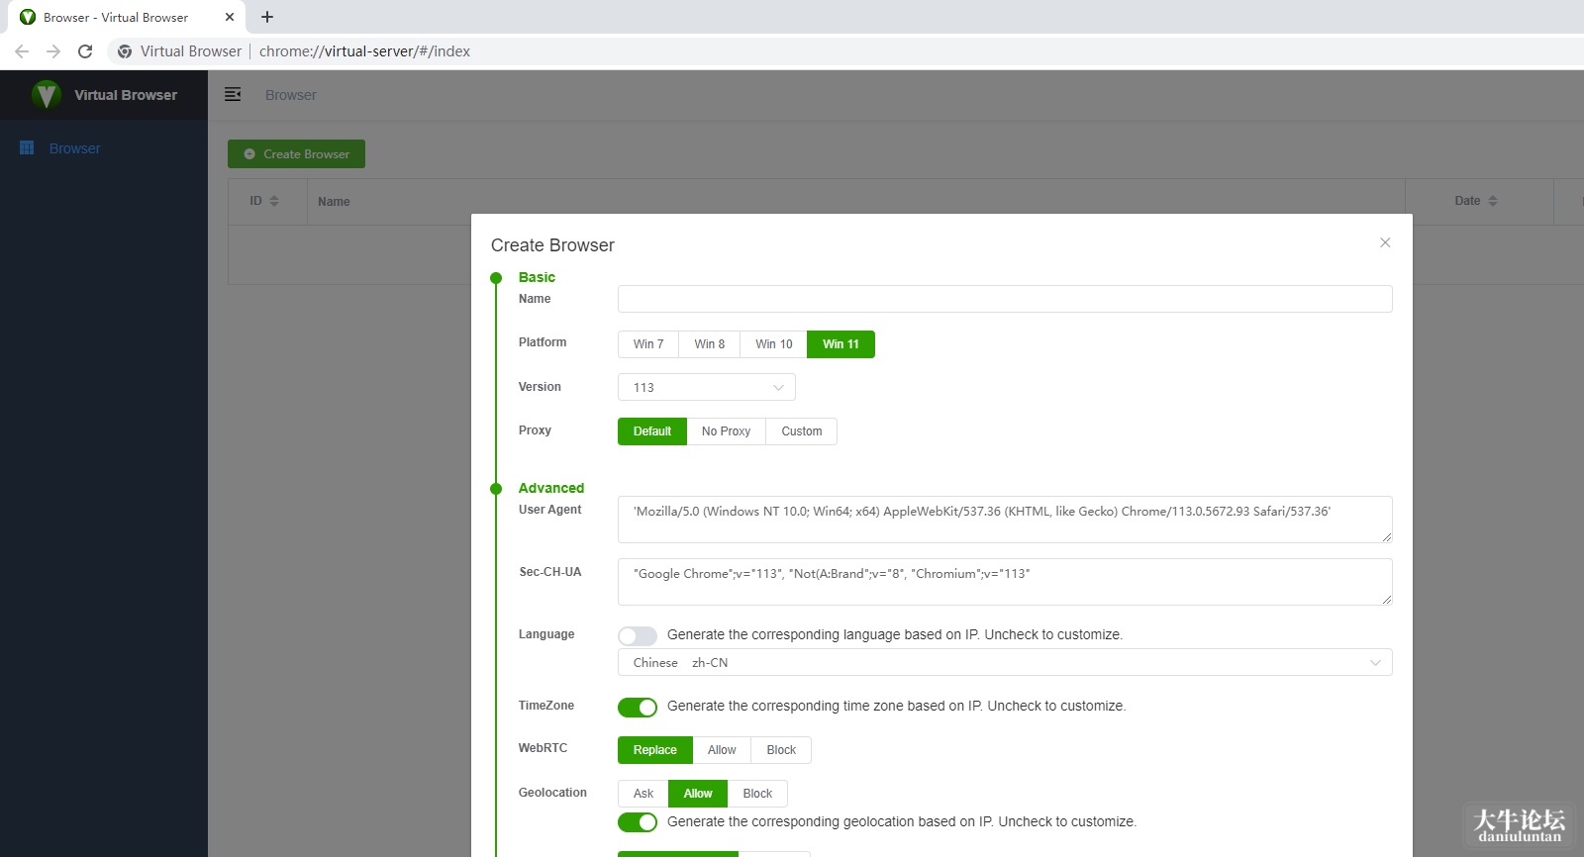Click the User Agent text area
This screenshot has width=1584, height=857.
coord(1005,520)
